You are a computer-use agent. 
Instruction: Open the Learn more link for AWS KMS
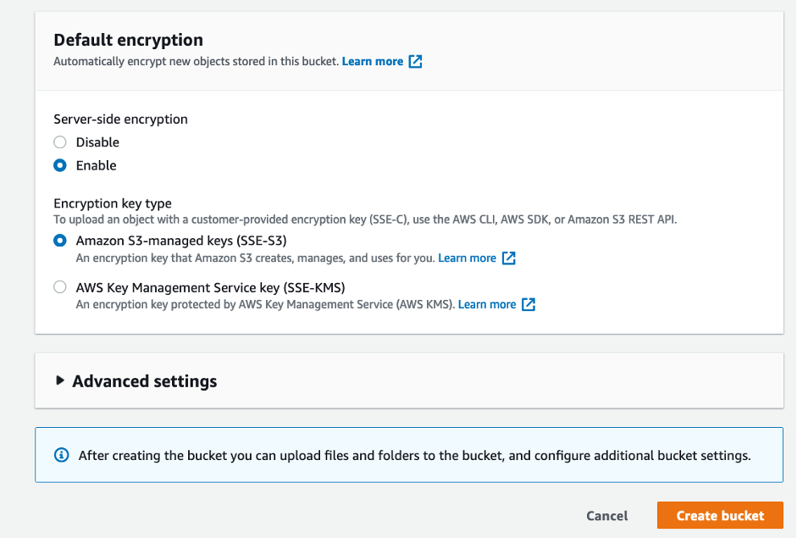tap(486, 304)
